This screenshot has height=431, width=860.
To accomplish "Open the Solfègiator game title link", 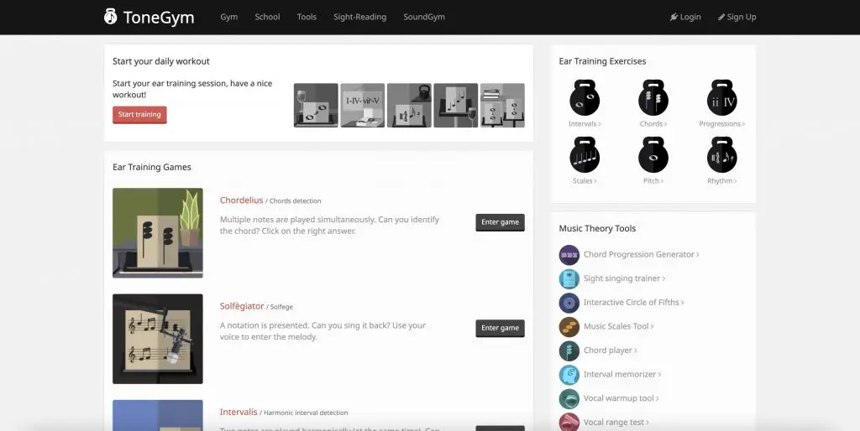I will (x=242, y=306).
